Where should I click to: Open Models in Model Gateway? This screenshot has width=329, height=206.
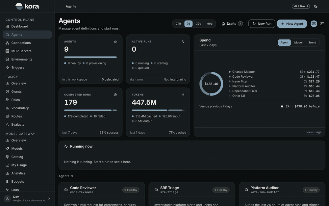(x=27, y=148)
